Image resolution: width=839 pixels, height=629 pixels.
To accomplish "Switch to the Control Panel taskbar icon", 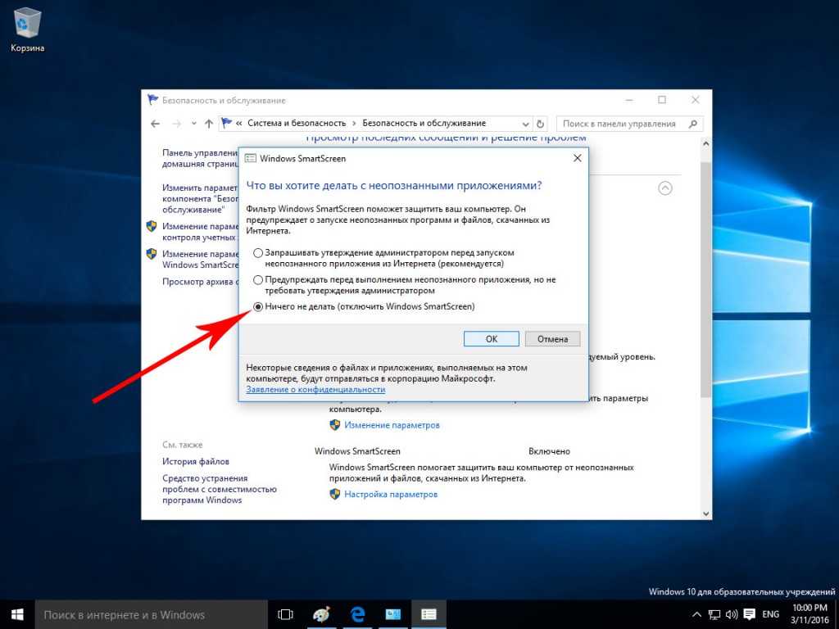I will point(392,614).
